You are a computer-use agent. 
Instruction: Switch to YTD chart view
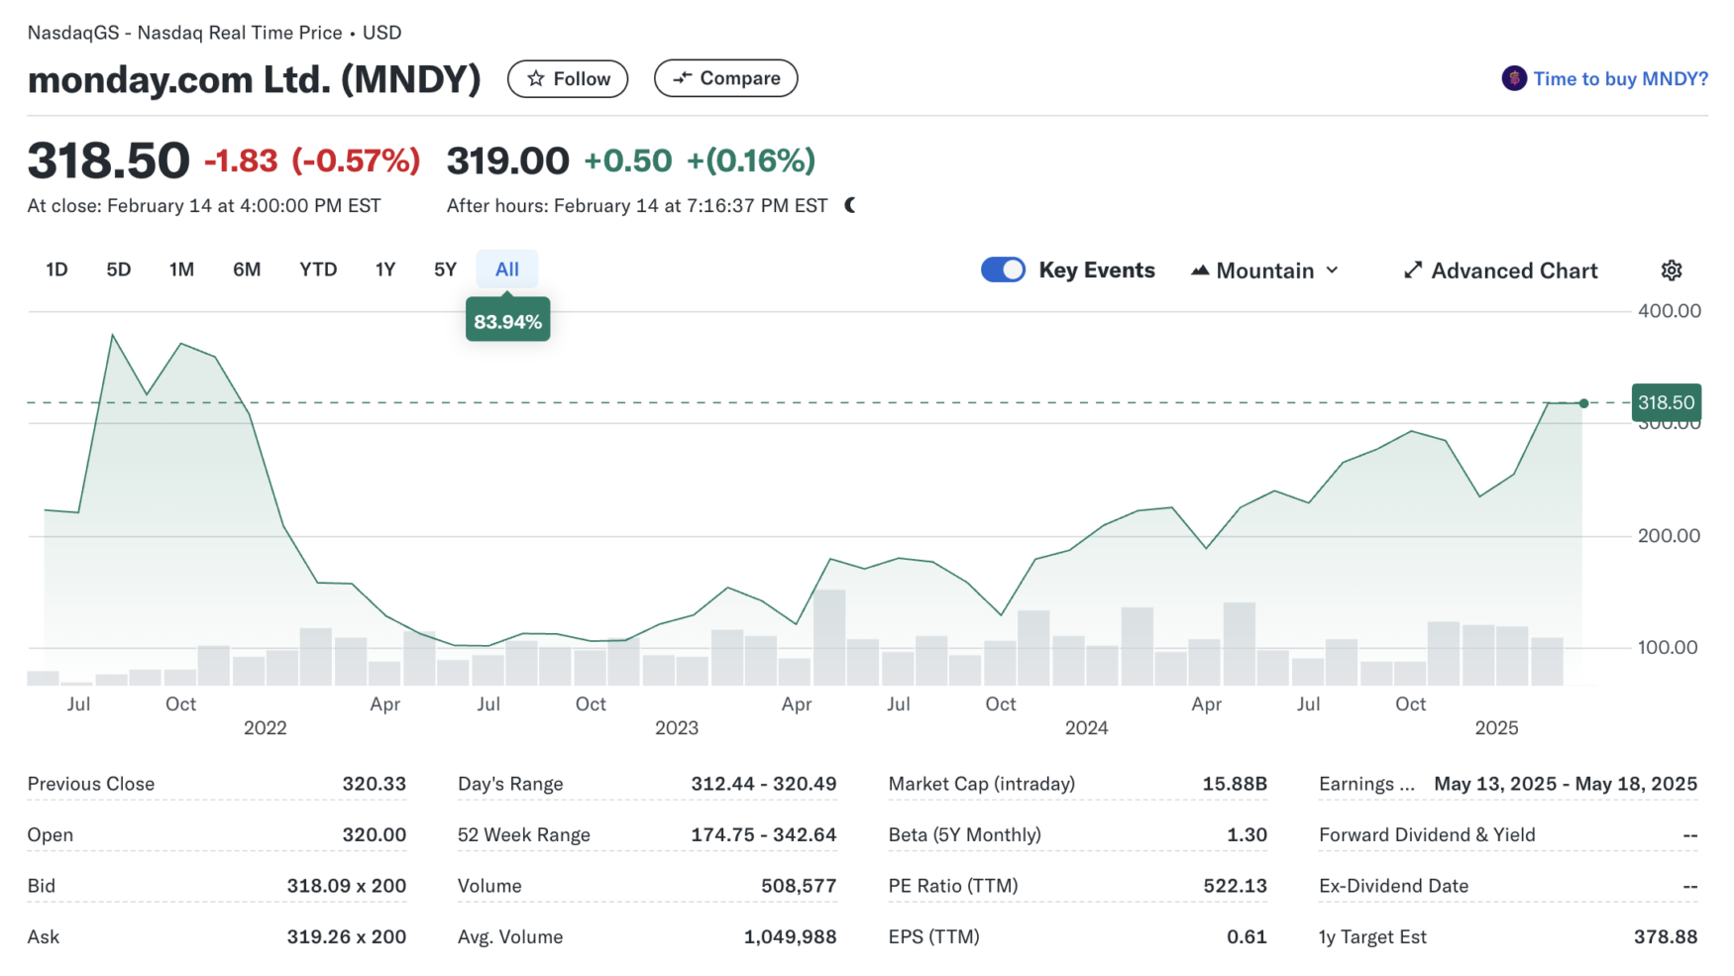(318, 270)
